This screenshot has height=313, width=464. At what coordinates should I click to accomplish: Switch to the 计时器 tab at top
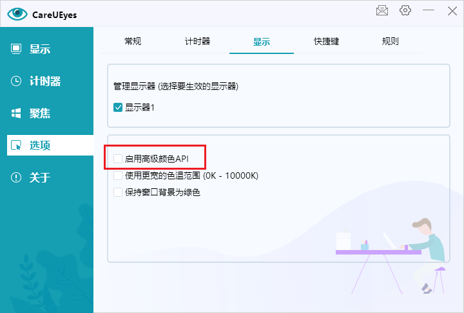click(197, 41)
